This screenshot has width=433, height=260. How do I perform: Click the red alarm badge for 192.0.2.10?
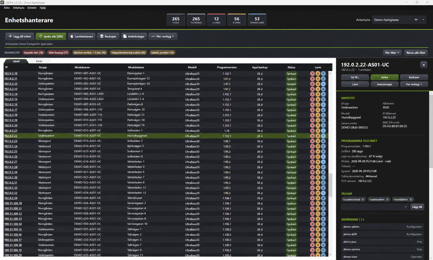pyautogui.click(x=312, y=74)
